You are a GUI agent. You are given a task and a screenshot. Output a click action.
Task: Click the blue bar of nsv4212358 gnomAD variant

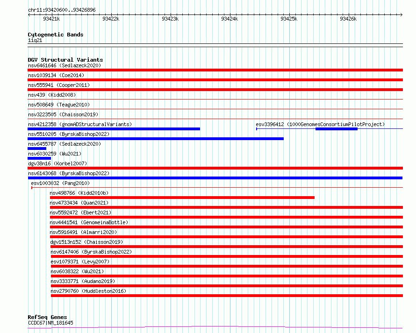114,129
